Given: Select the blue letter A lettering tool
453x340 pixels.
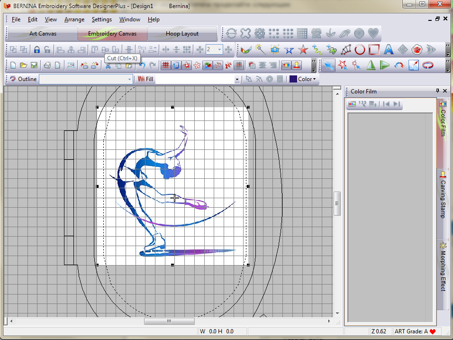Looking at the screenshot, I should (389, 50).
